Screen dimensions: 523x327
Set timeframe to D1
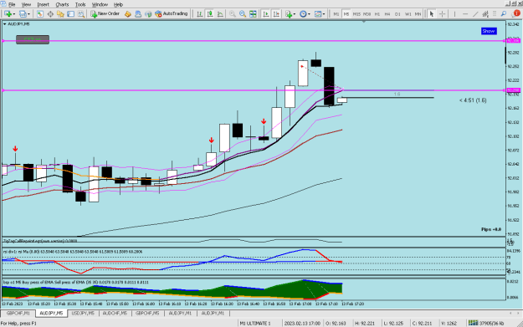[397, 14]
